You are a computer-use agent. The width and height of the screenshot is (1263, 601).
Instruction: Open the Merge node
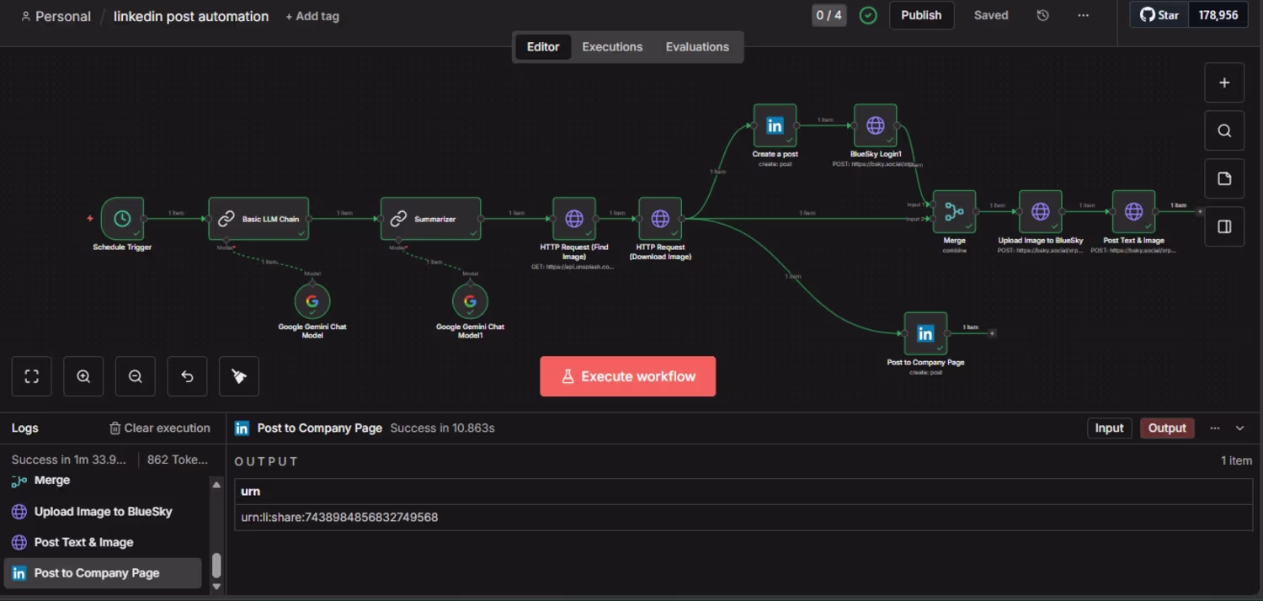(954, 211)
